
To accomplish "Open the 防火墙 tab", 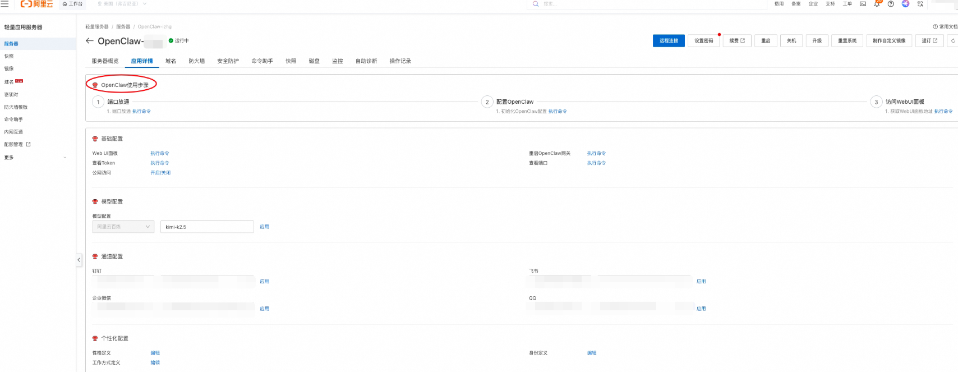I will [x=197, y=61].
